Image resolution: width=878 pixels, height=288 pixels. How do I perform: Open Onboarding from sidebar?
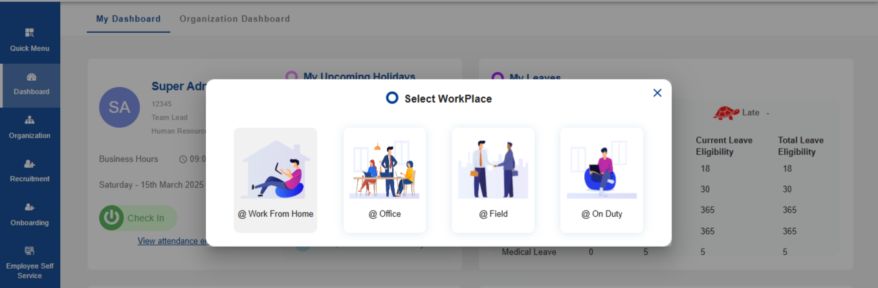click(x=30, y=214)
